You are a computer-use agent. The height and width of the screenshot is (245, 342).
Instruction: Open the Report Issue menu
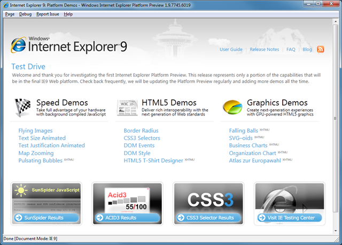pyautogui.click(x=48, y=14)
